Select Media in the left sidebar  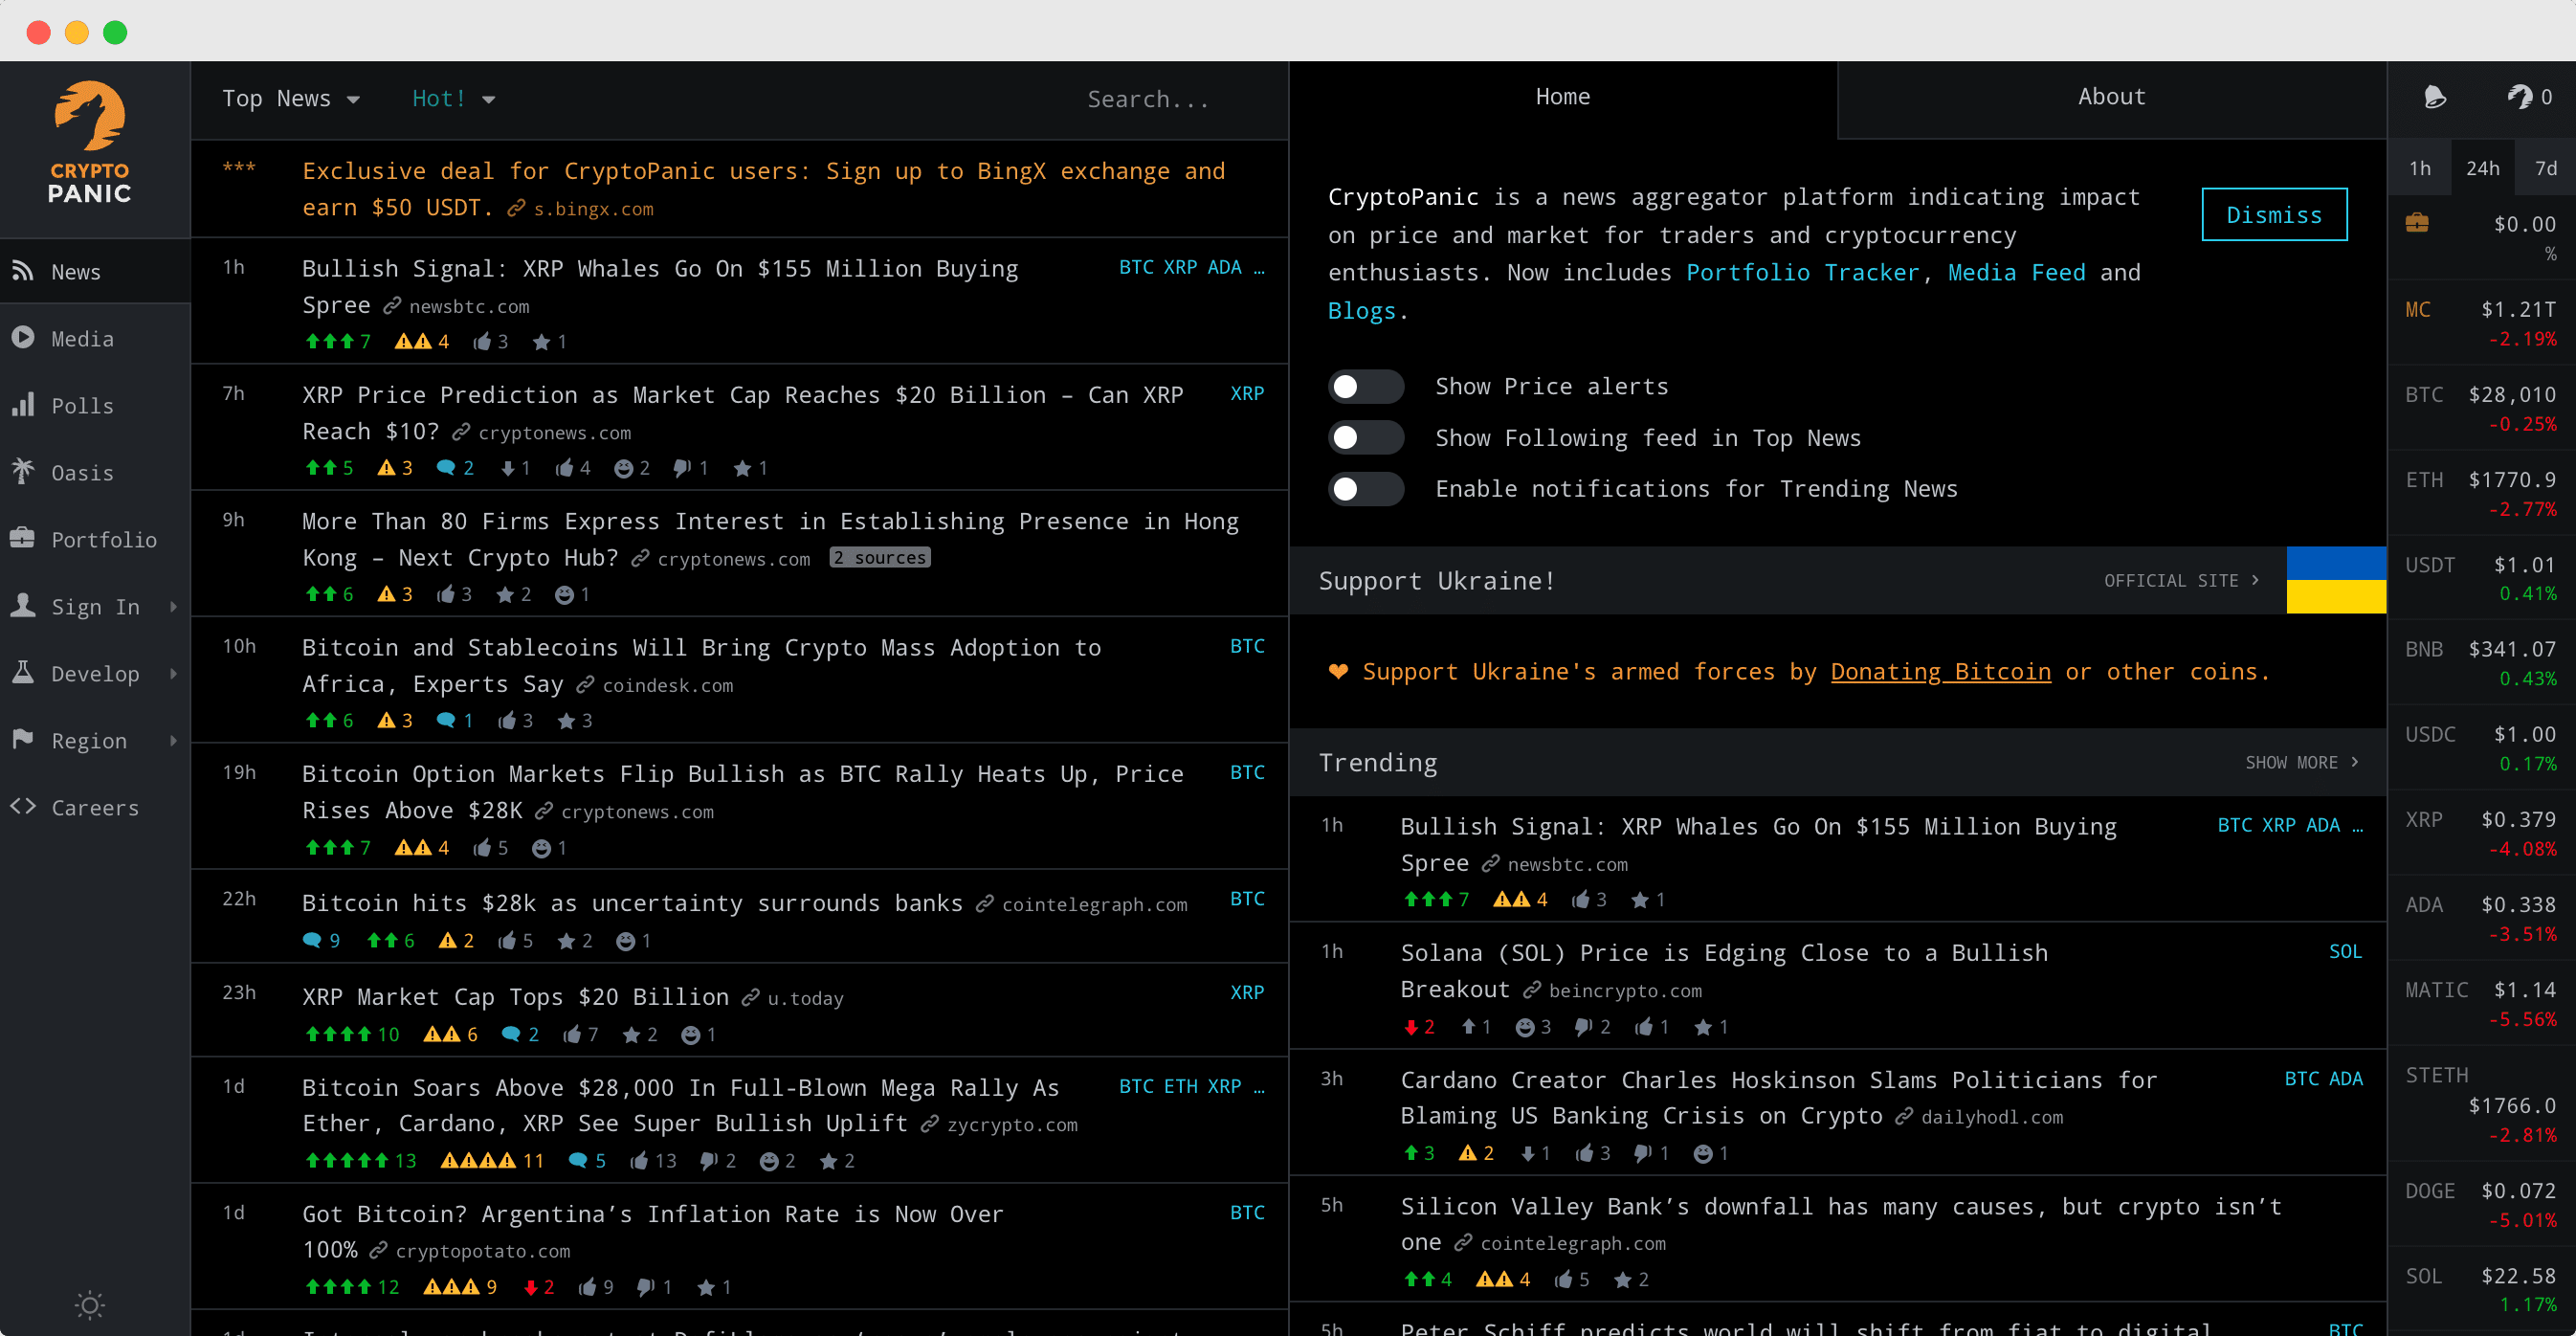[x=81, y=338]
